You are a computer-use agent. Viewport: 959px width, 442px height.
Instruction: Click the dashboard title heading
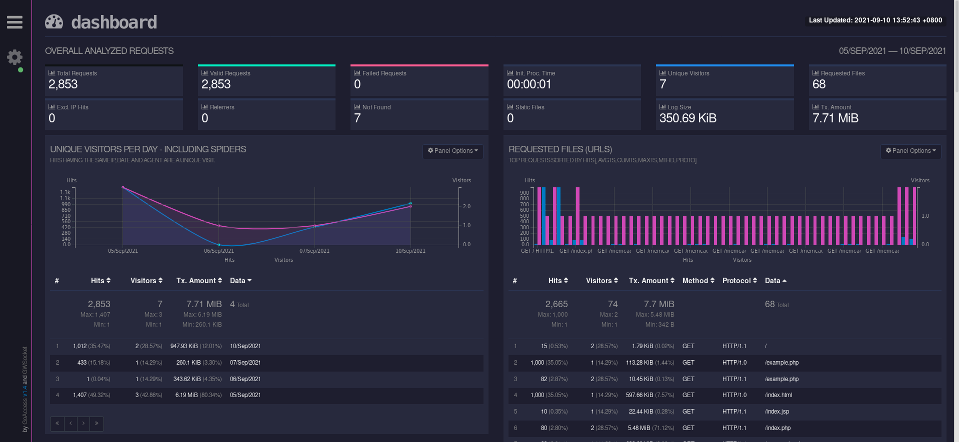pos(114,22)
